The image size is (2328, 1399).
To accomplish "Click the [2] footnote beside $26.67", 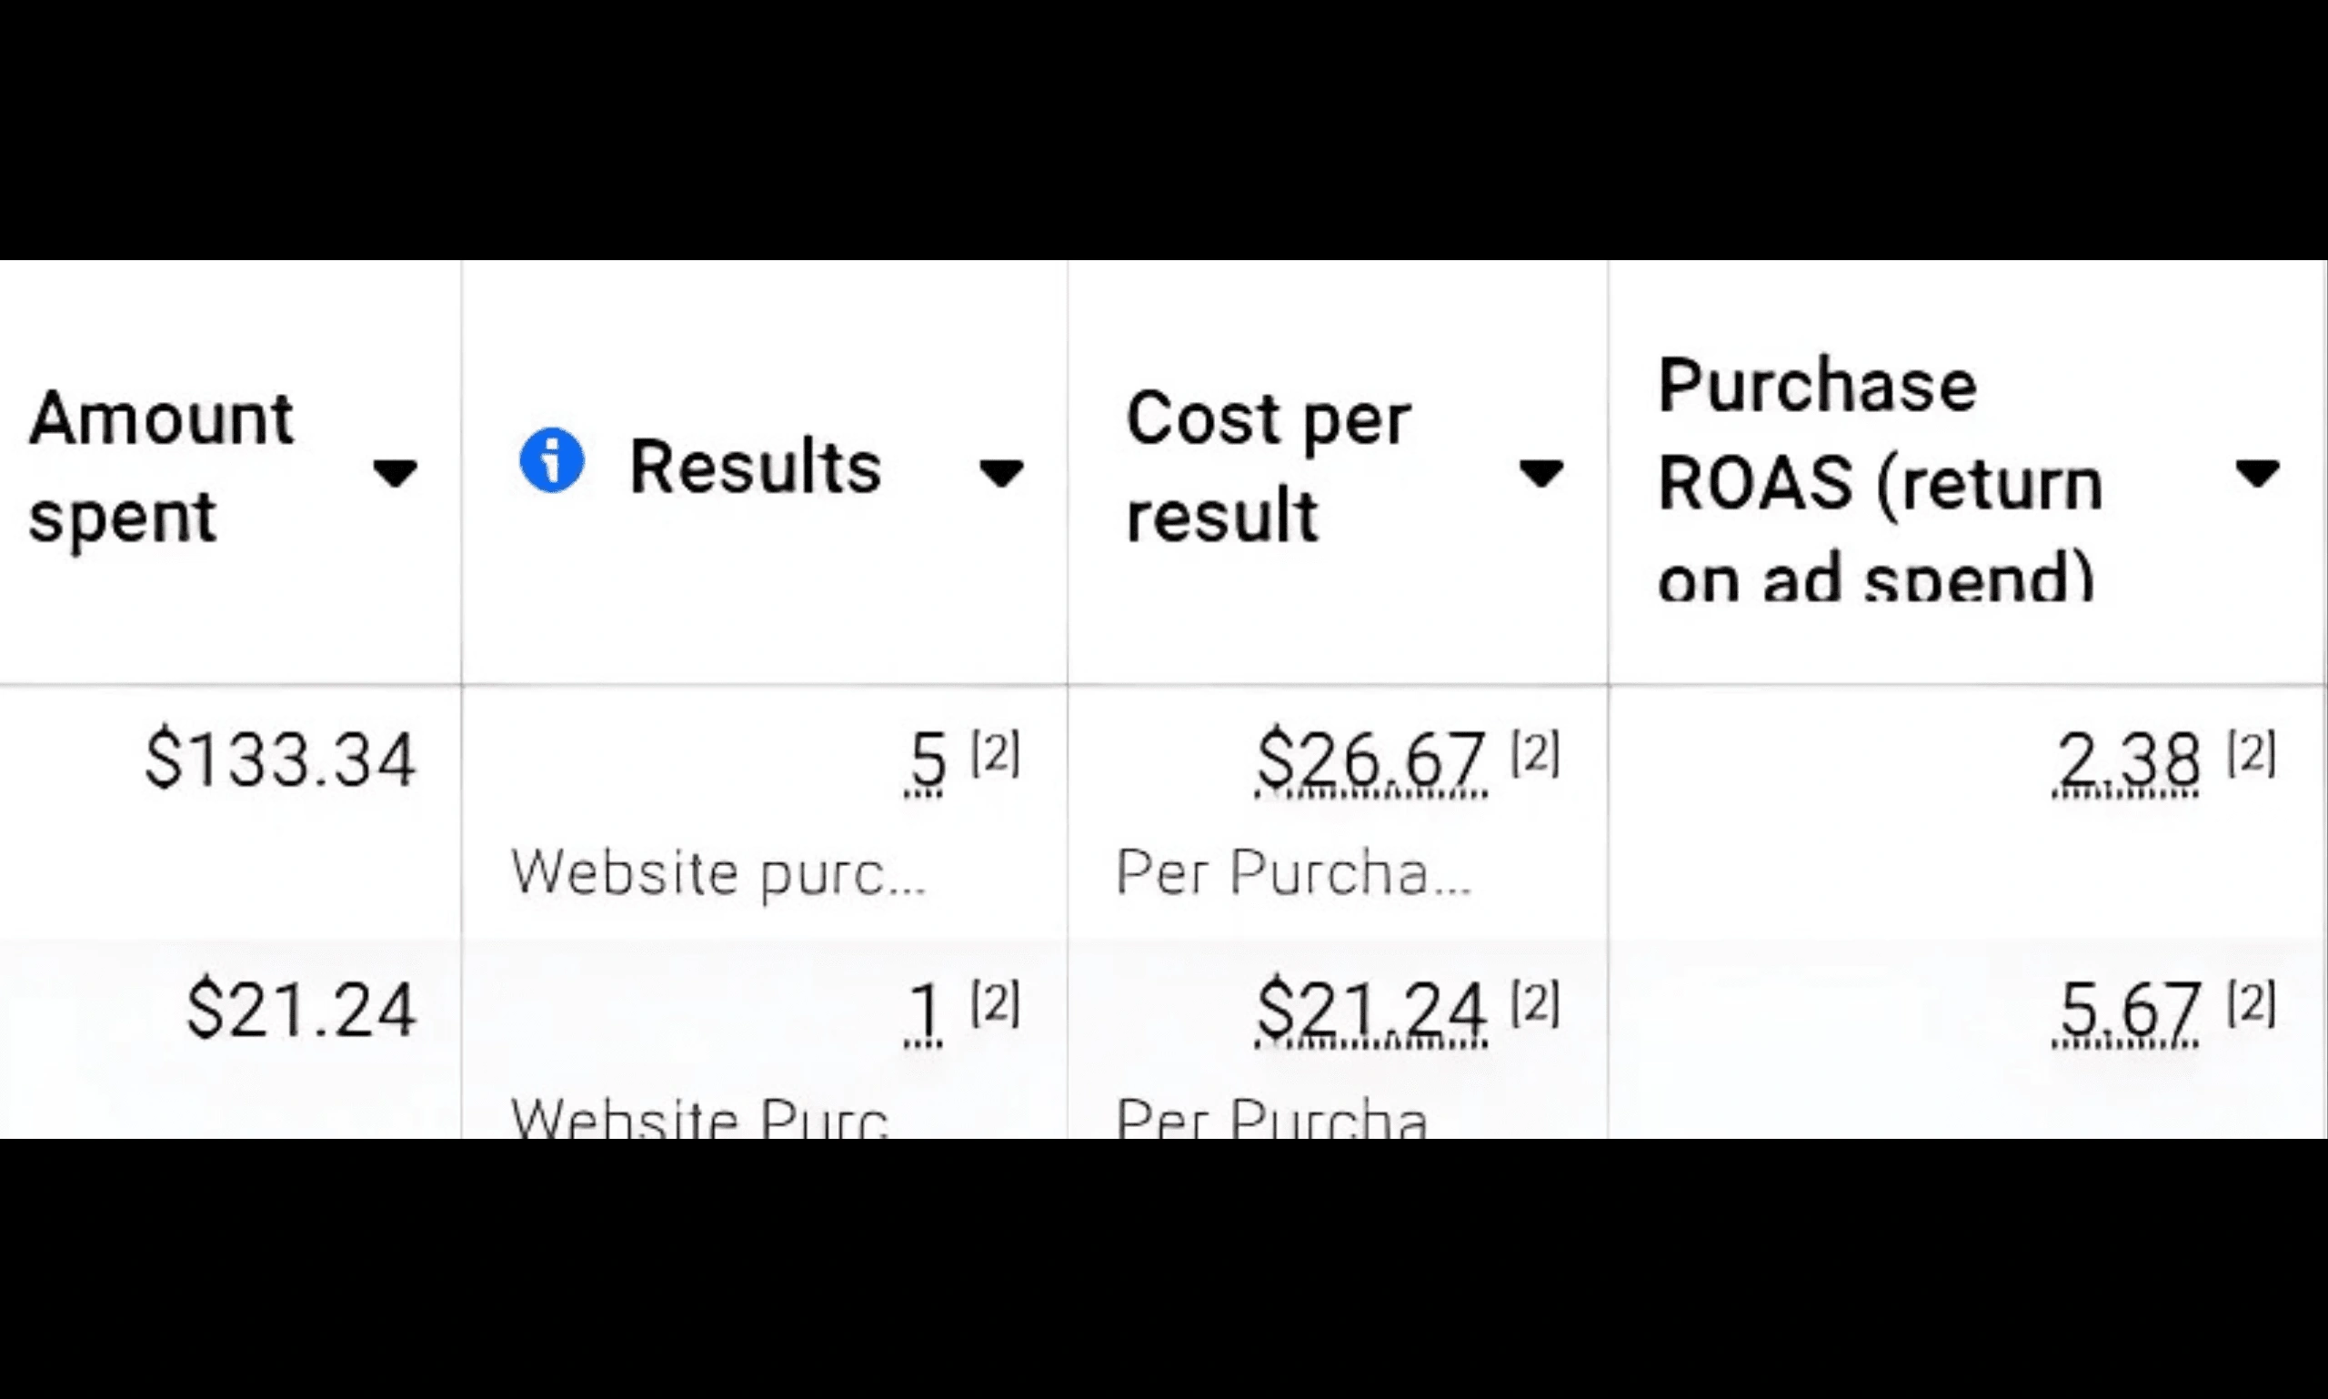I will click(1535, 753).
